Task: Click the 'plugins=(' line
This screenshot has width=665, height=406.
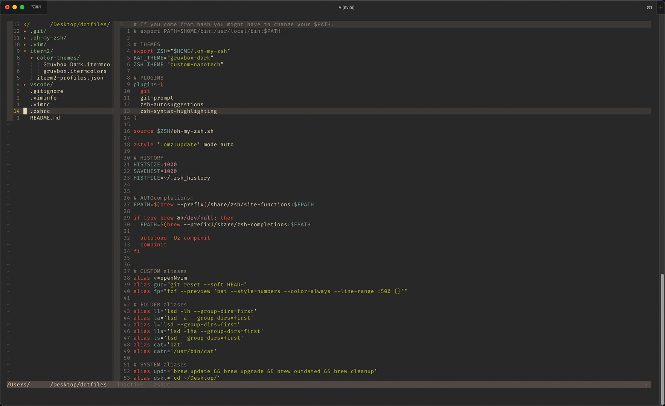Action: [148, 85]
